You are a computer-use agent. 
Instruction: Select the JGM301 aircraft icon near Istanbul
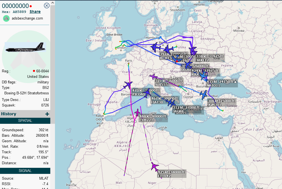coord(203,95)
